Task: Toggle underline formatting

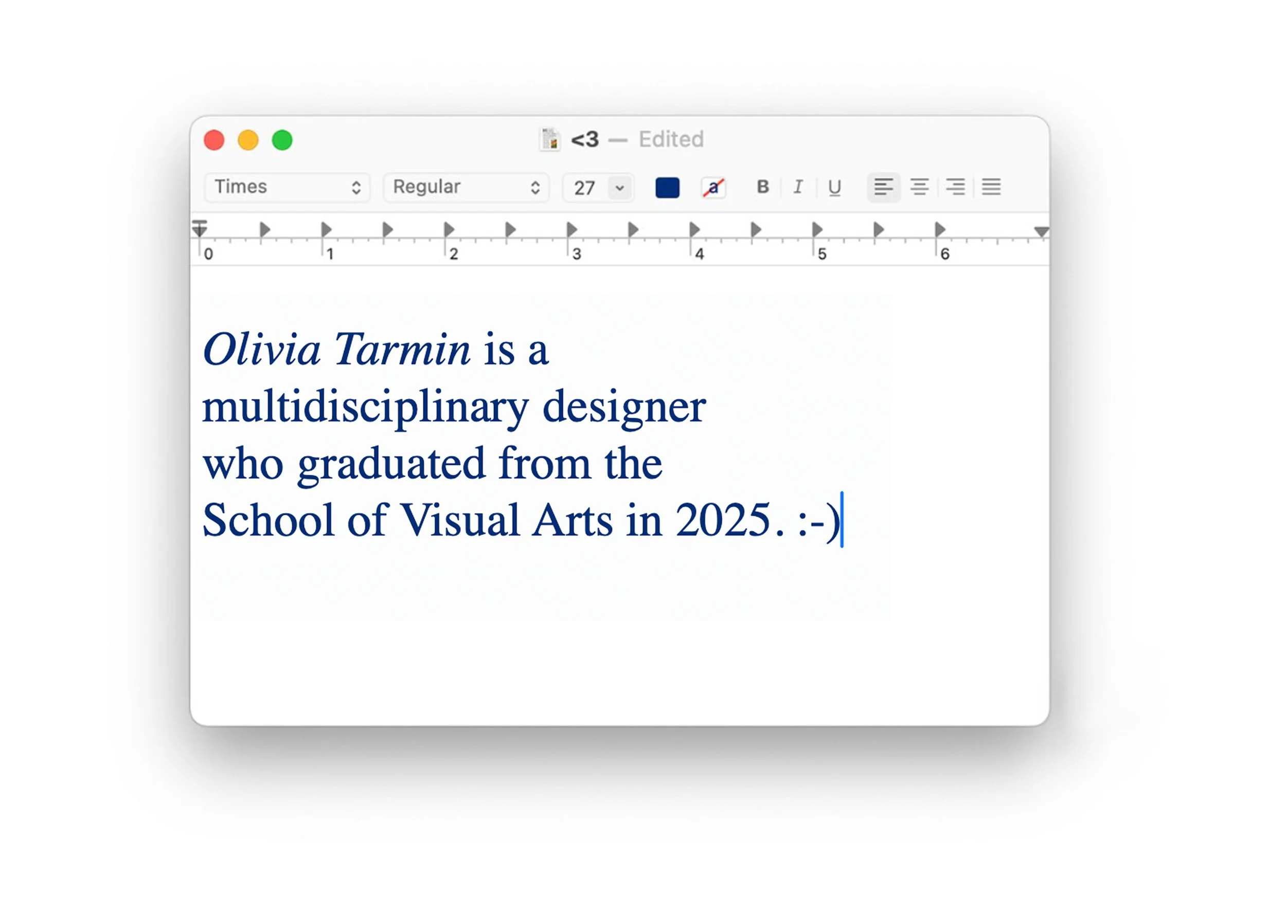Action: coord(834,187)
